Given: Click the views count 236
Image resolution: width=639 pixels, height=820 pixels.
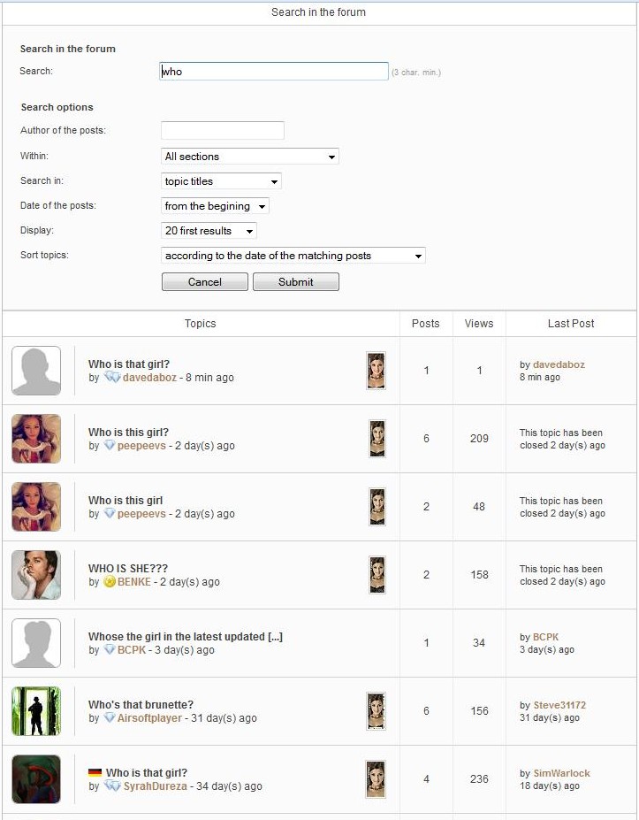Looking at the screenshot, I should [479, 778].
